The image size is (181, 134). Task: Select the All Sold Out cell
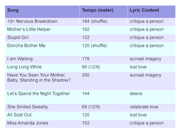tap(42, 116)
